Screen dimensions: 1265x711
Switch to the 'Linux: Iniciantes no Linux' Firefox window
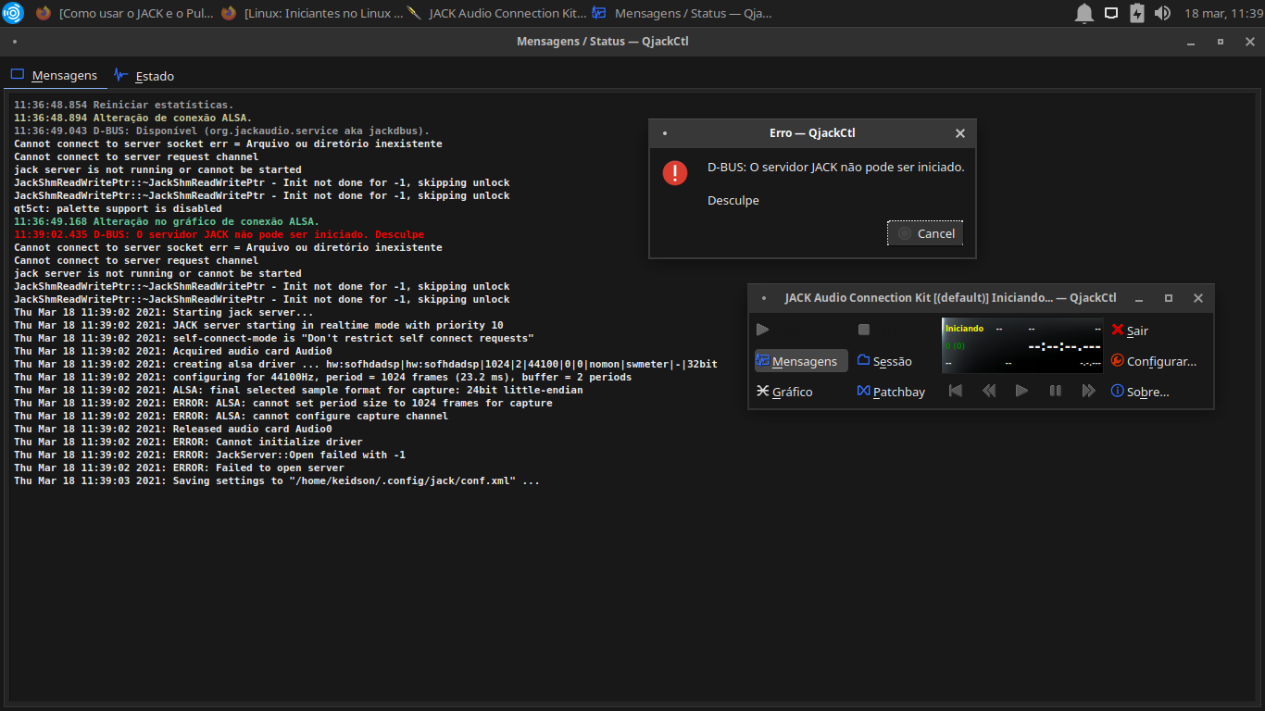pos(312,13)
